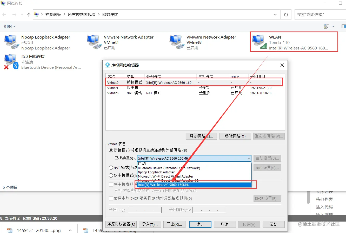Sort by the 名称 column header
The image size is (346, 233).
tap(116, 77)
